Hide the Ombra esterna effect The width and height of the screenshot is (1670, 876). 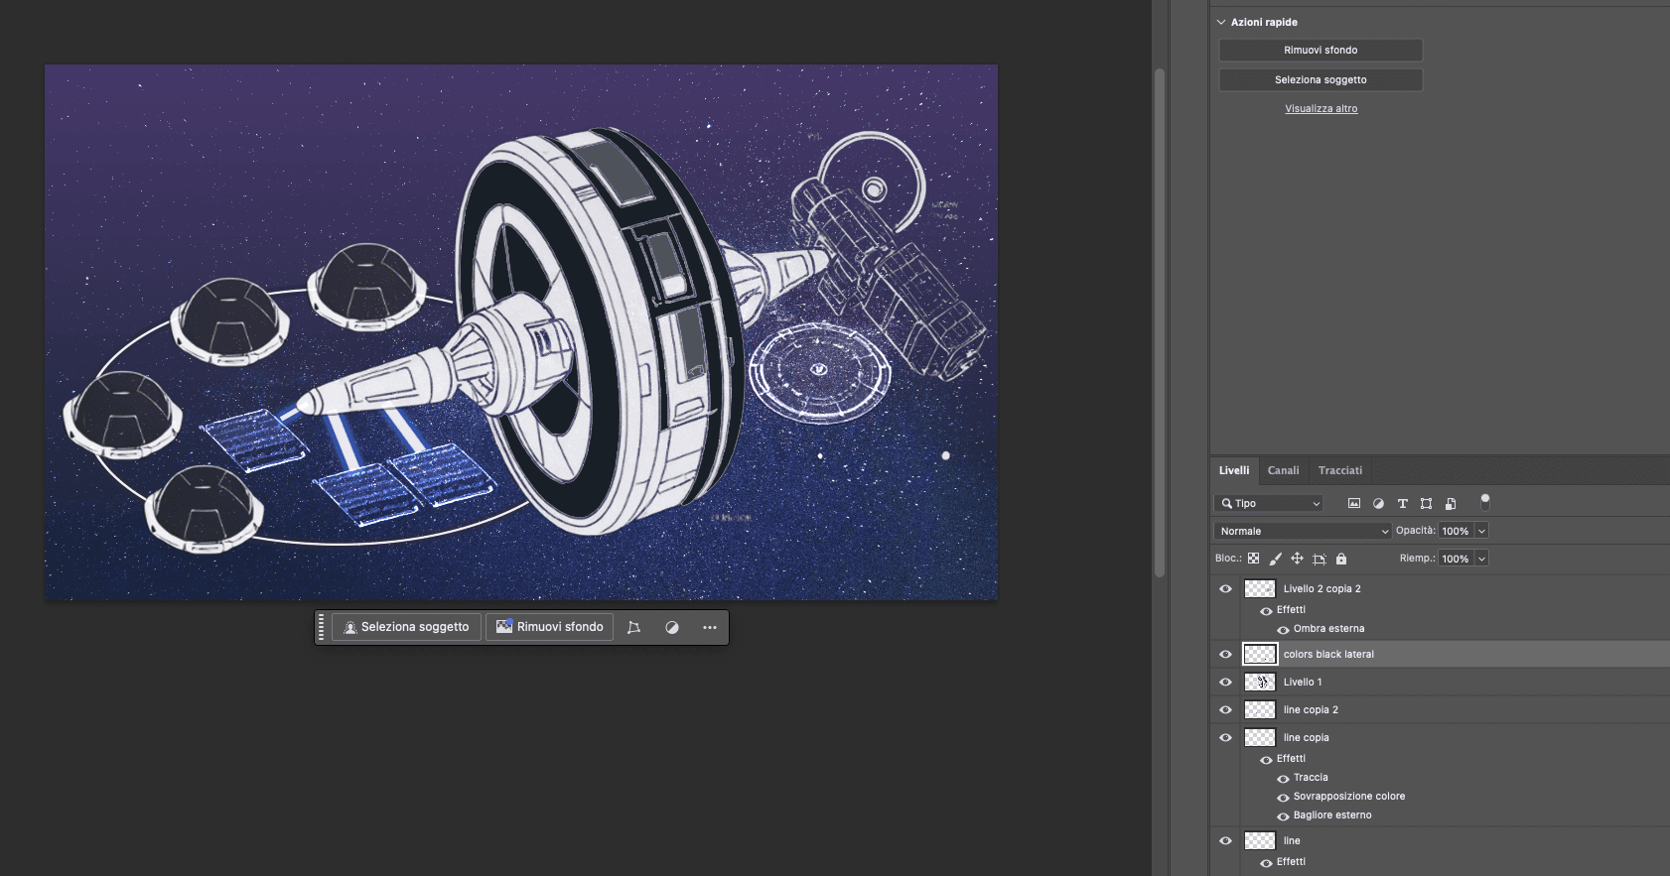1283,630
